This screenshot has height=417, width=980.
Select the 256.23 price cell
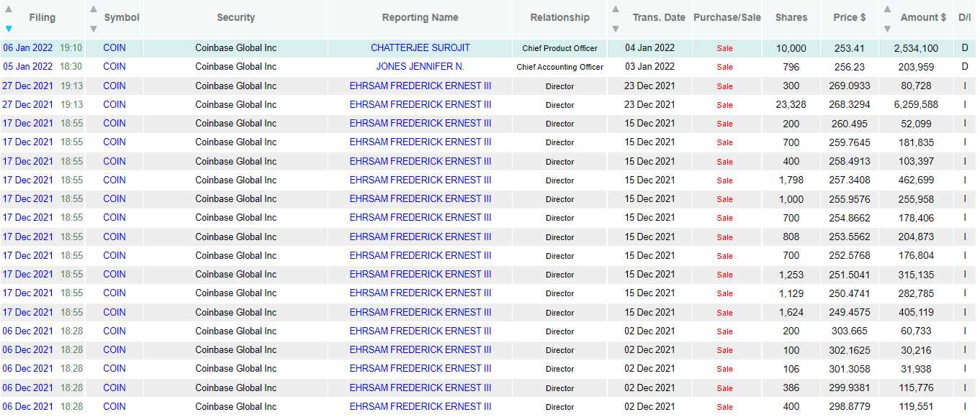[x=850, y=67]
